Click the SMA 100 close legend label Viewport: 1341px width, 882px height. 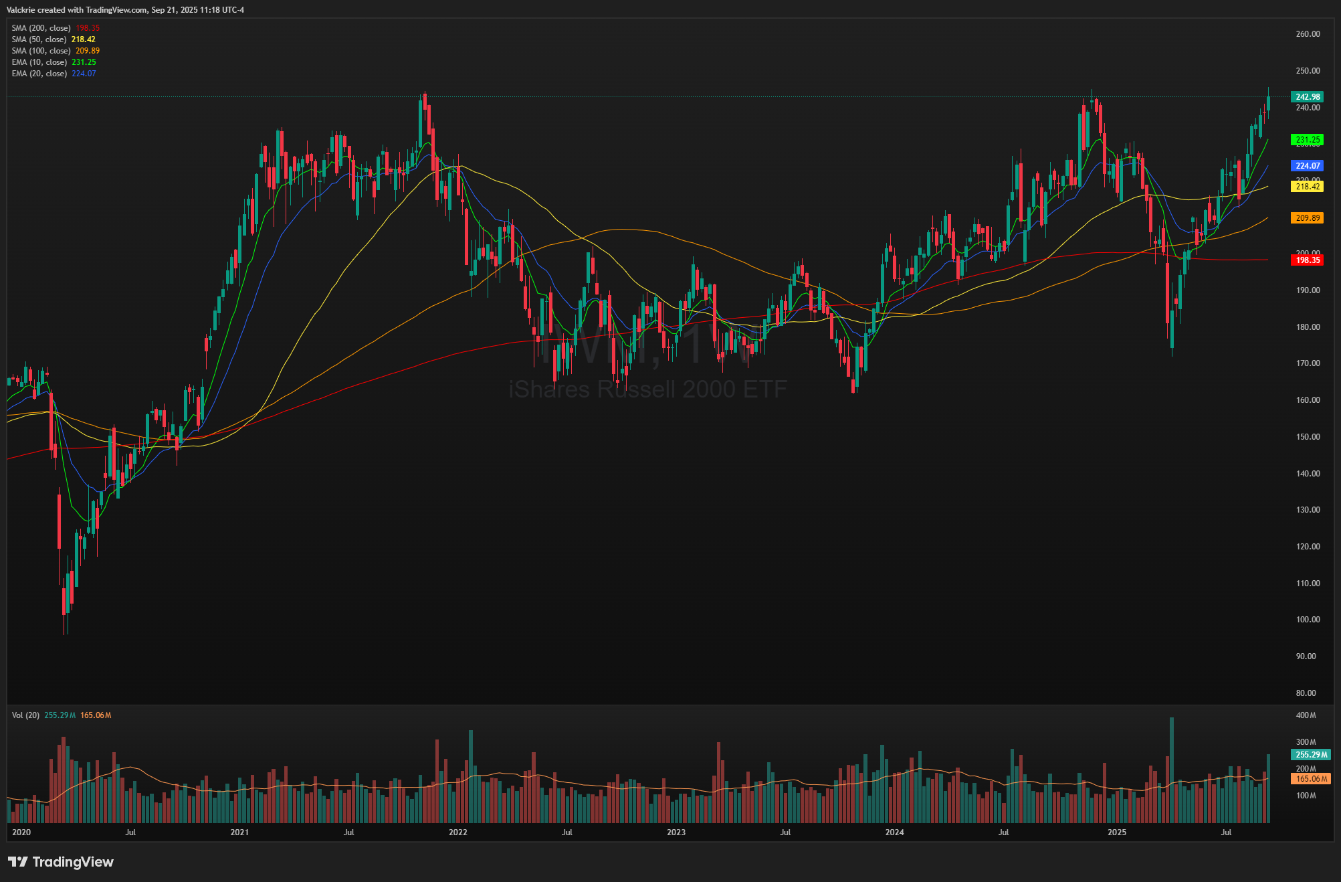point(41,51)
